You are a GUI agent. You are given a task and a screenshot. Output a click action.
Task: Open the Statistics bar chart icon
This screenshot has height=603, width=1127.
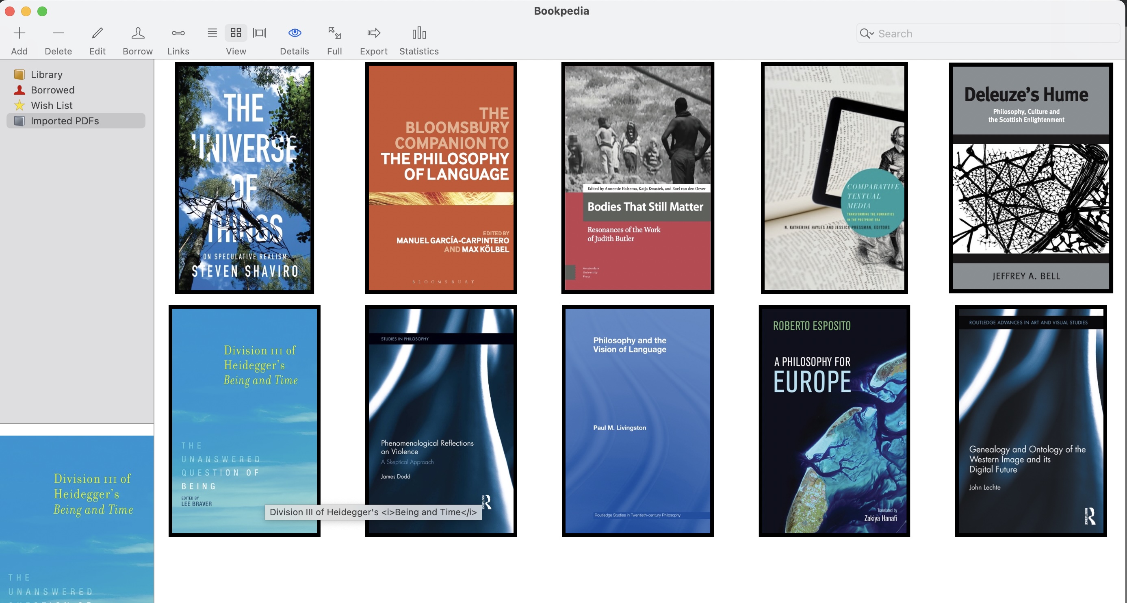click(x=419, y=33)
